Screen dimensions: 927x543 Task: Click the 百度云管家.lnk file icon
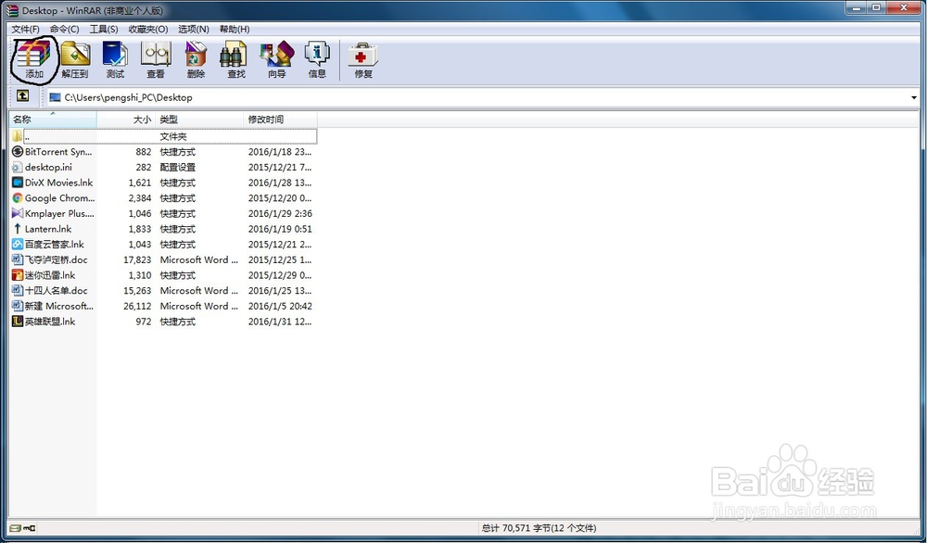coord(17,244)
